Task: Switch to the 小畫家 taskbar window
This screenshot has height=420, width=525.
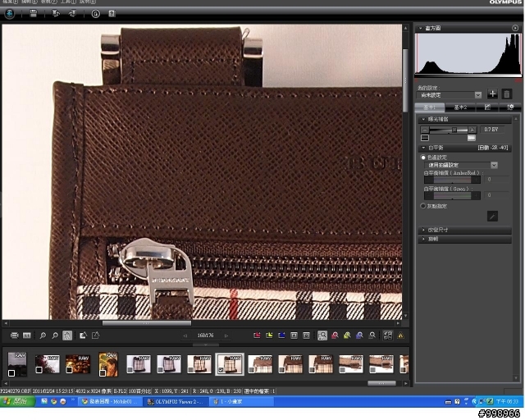Action: [242, 401]
